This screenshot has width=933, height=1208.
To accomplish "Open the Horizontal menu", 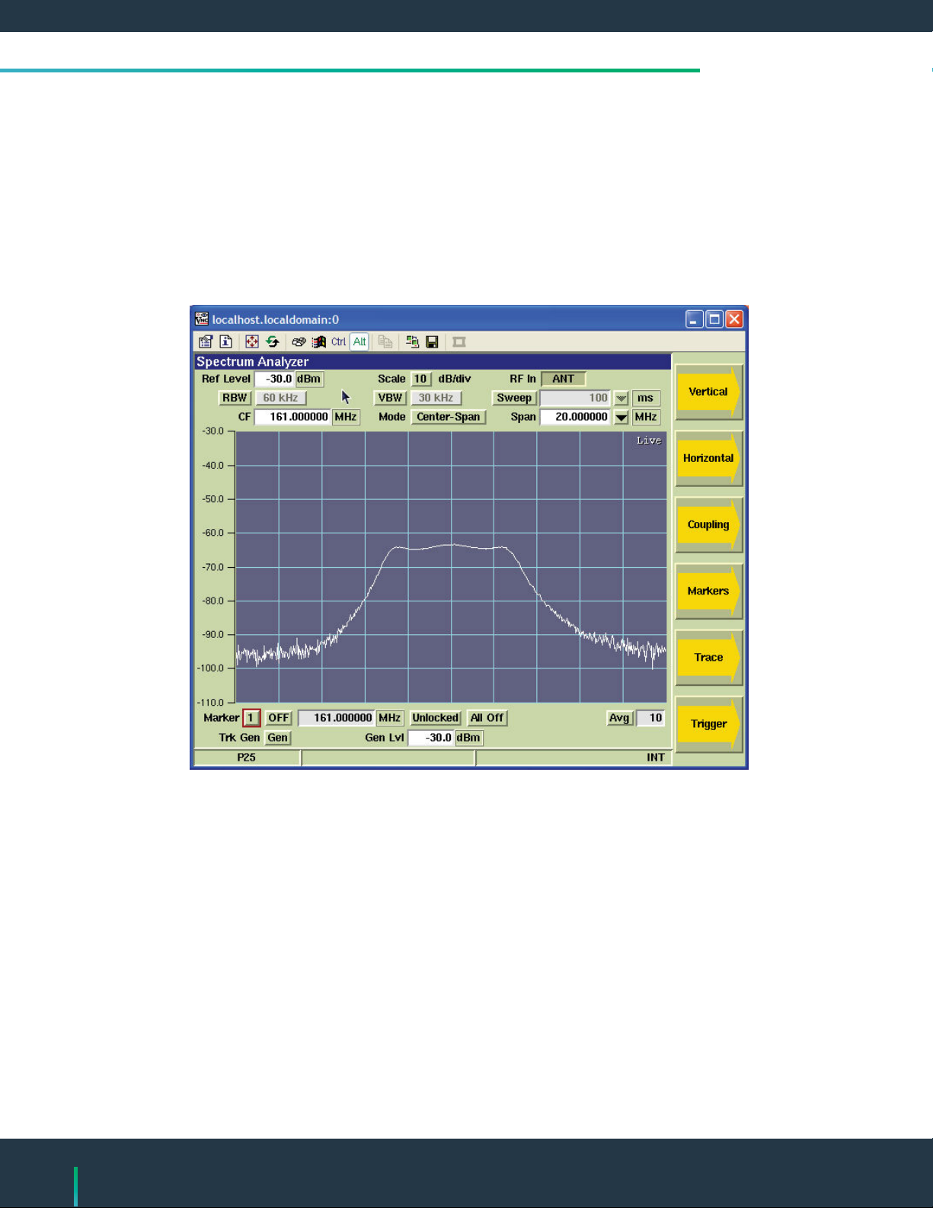I will coord(708,458).
